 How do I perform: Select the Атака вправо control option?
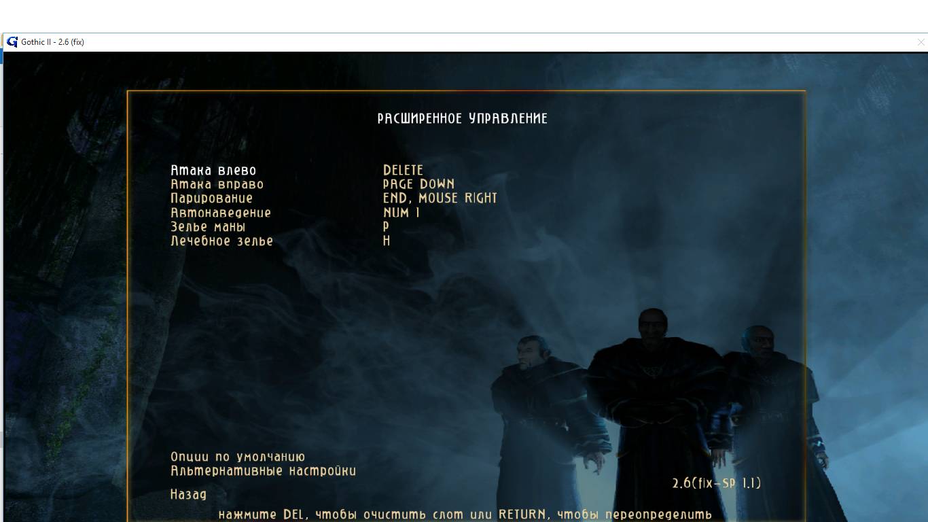click(x=217, y=184)
